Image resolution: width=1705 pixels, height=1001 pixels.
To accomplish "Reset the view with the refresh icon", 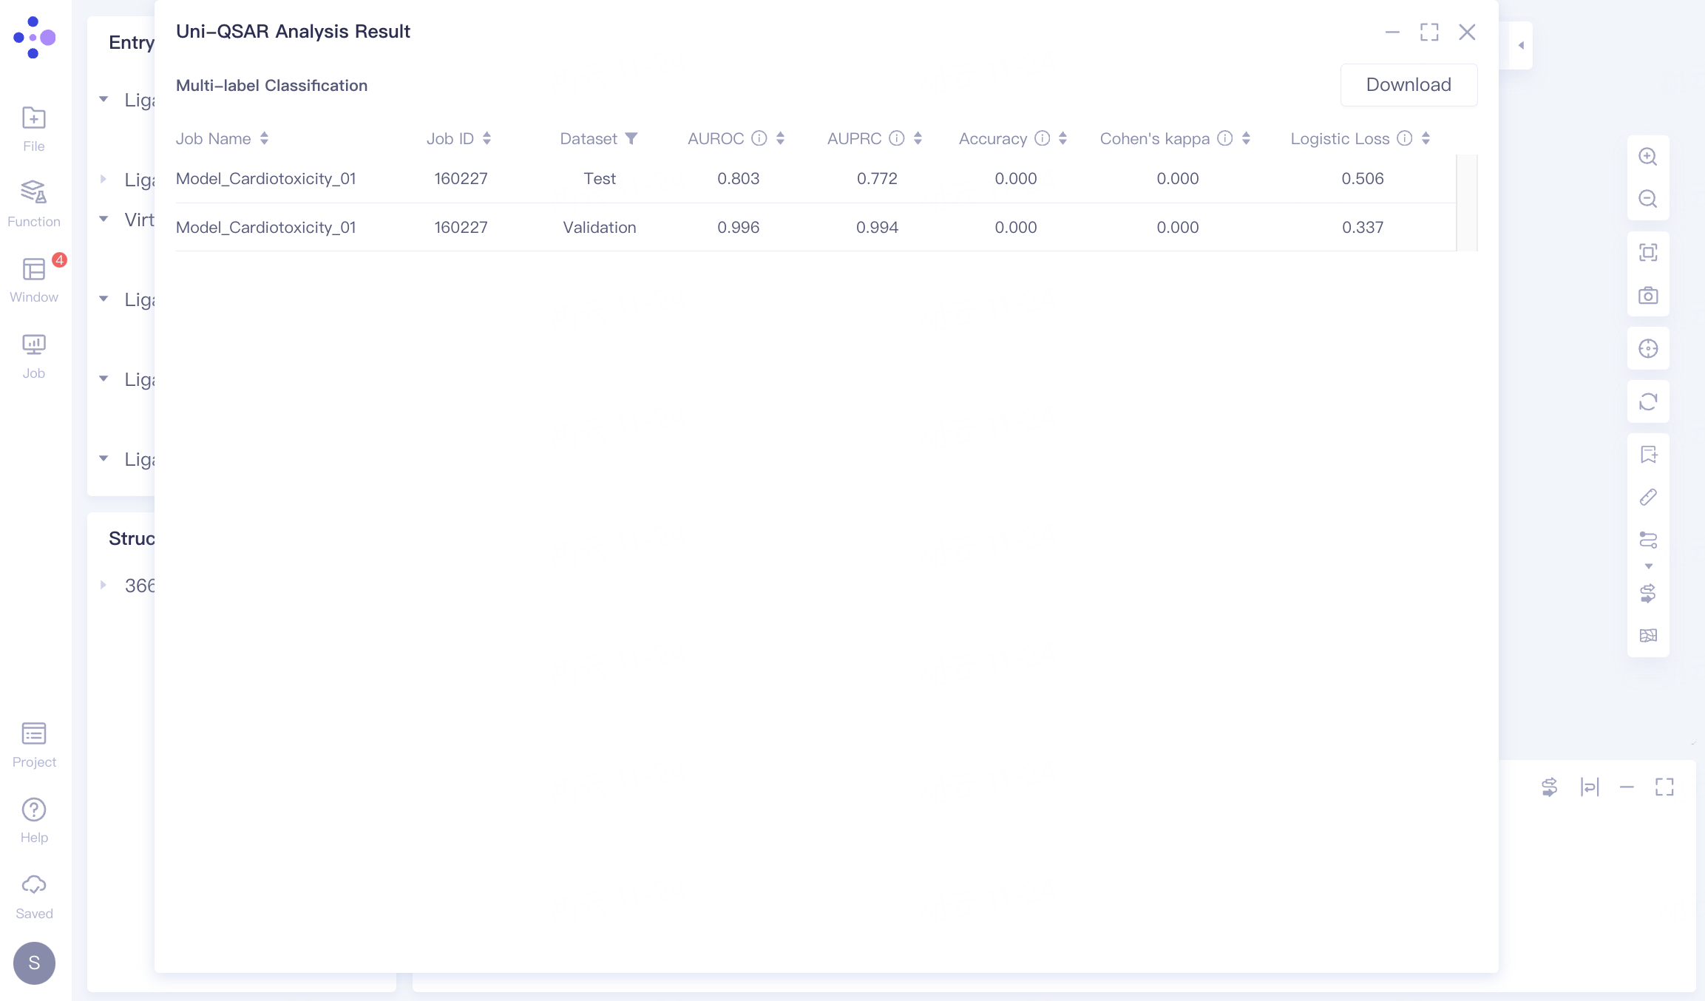I will pos(1649,401).
